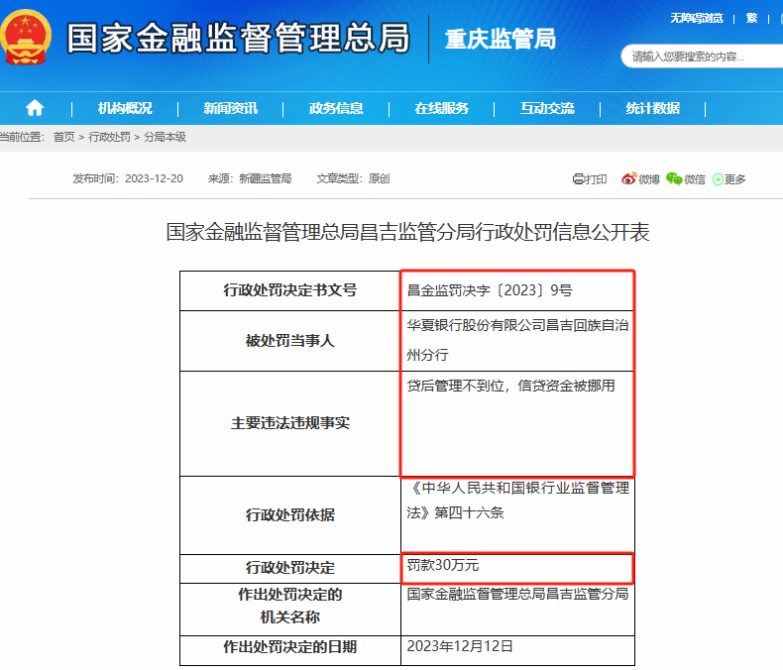
Task: Click the row header 行政处罚决定
Action: pos(290,568)
